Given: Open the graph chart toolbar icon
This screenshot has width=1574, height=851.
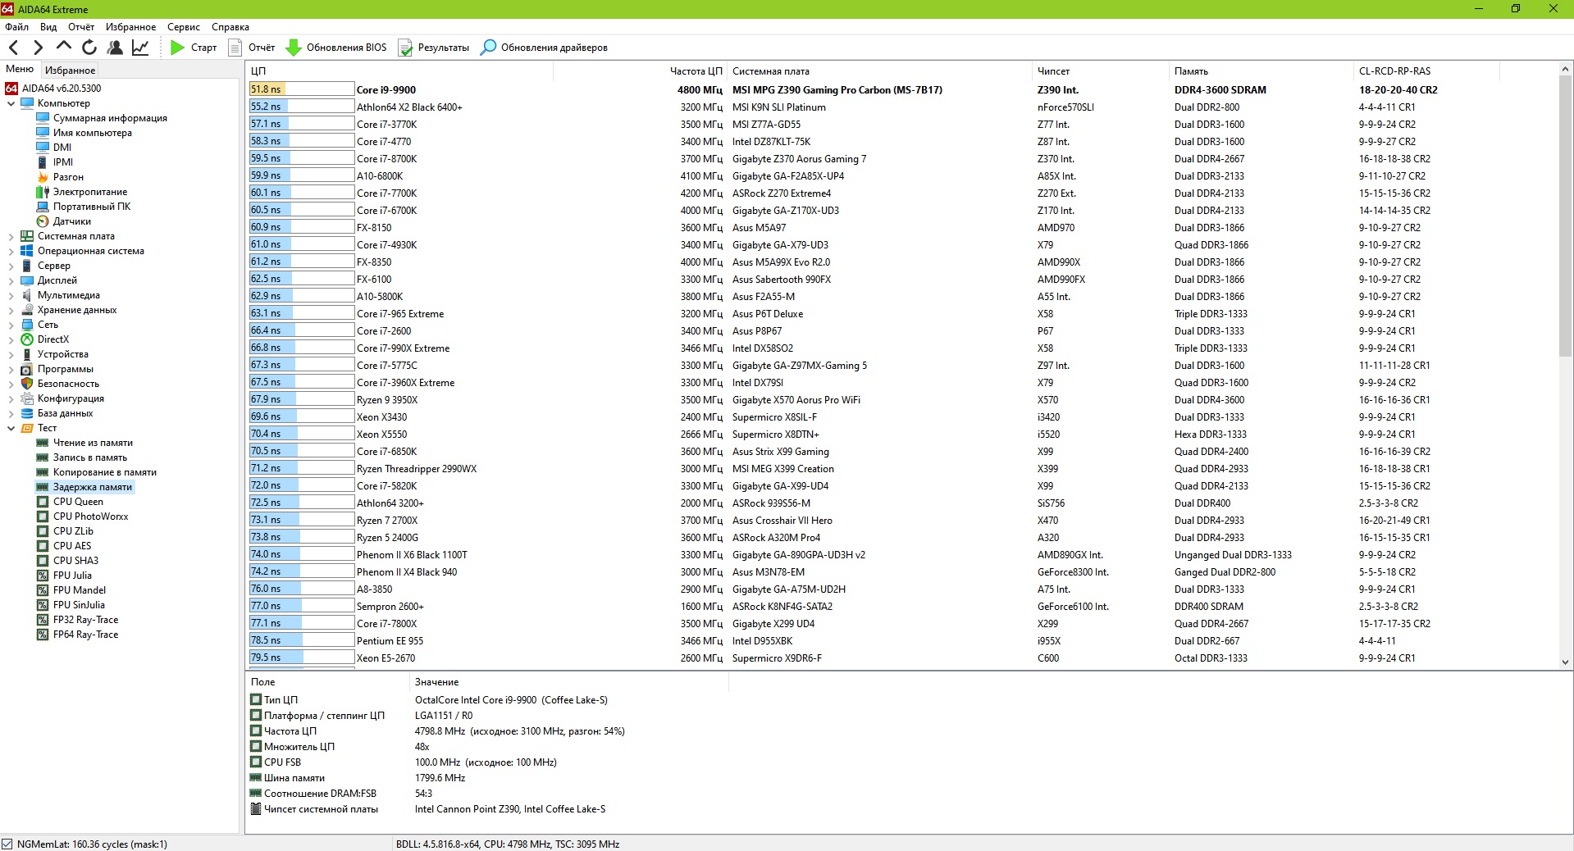Looking at the screenshot, I should click(140, 48).
